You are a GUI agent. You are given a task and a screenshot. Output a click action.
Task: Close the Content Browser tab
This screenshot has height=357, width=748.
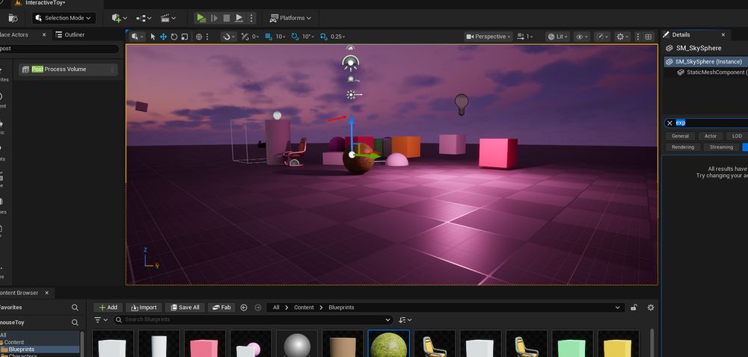tap(46, 293)
